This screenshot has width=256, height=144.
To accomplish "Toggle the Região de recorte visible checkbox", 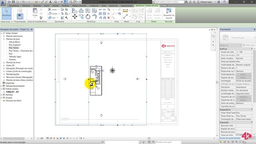I will coord(237,129).
